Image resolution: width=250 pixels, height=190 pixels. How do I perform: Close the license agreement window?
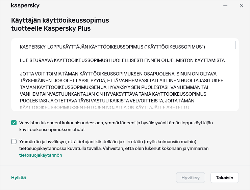pyautogui.click(x=241, y=6)
